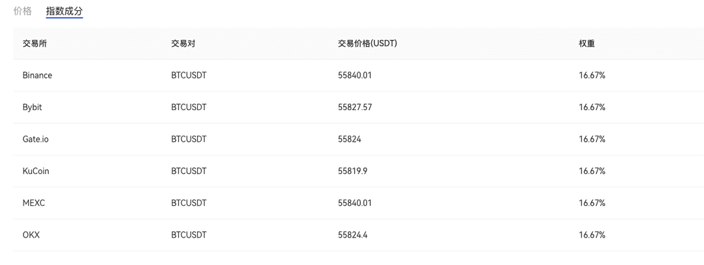Select the Bybit exchange name
This screenshot has height=265, width=704.
[32, 107]
